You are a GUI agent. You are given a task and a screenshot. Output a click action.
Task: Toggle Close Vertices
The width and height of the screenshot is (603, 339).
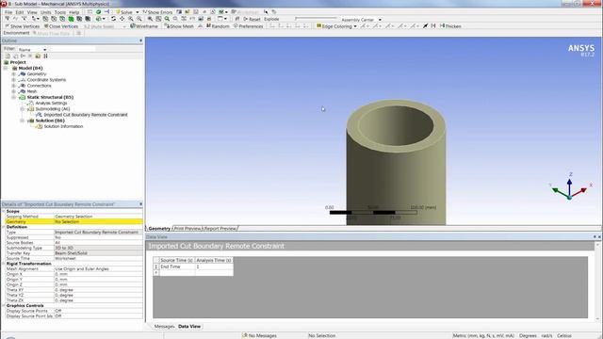pyautogui.click(x=61, y=26)
